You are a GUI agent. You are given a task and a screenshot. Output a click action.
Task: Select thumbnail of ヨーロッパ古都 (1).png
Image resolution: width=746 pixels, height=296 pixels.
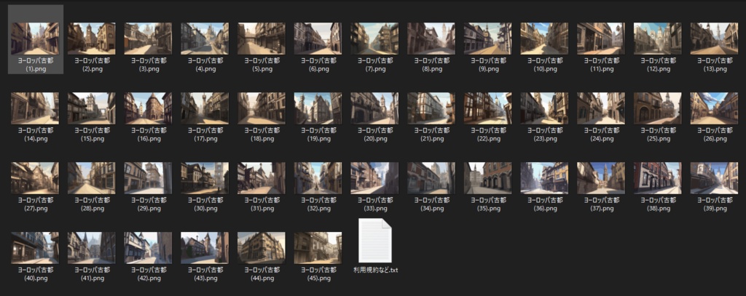tap(35, 39)
